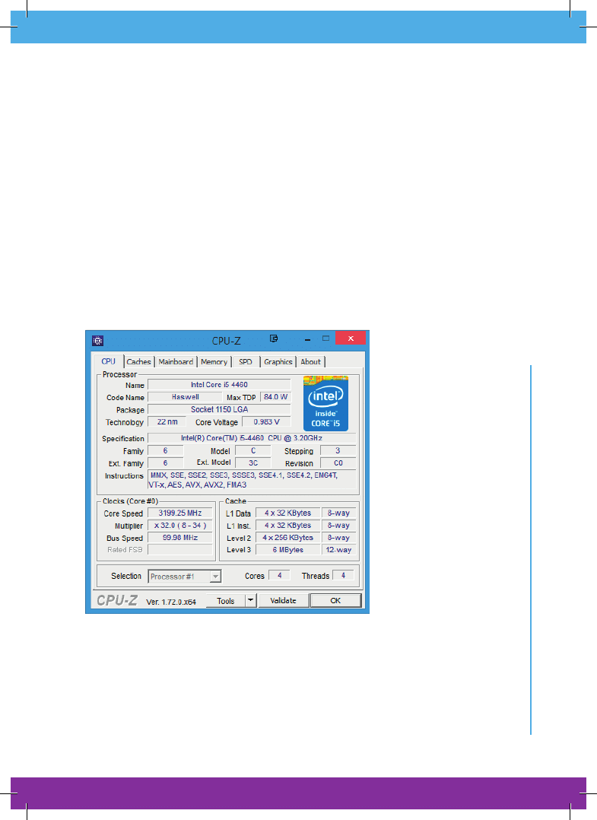The image size is (597, 820).
Task: Click the Revision value C0
Action: (338, 463)
